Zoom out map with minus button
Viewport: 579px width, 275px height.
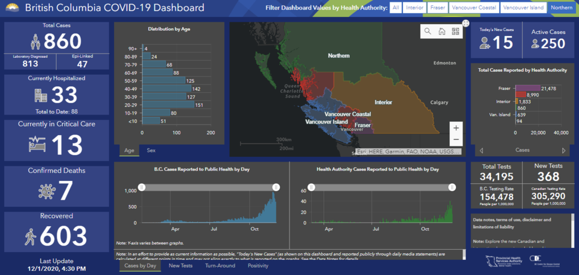click(x=456, y=140)
